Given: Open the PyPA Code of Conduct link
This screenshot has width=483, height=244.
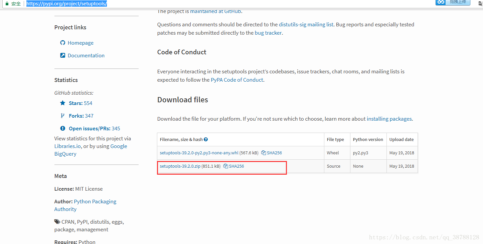Looking at the screenshot, I should pyautogui.click(x=237, y=80).
